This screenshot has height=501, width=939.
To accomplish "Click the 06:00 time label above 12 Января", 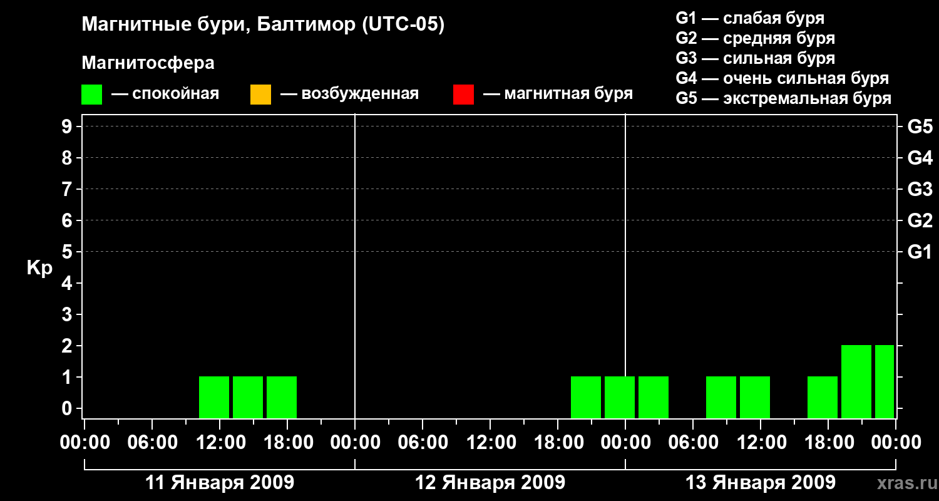I will (x=423, y=442).
